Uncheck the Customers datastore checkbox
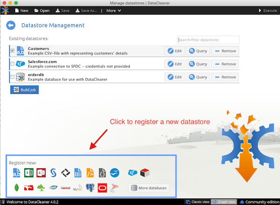Image resolution: width=280 pixels, height=205 pixels. (x=12, y=51)
